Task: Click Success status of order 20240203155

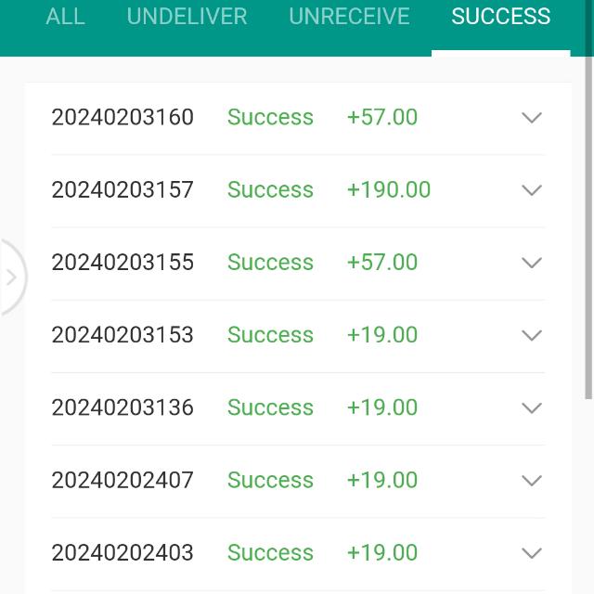Action: [x=270, y=263]
